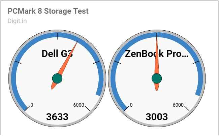
Task: Click the top tick mark of Dell G3 gauge
Action: (57, 36)
